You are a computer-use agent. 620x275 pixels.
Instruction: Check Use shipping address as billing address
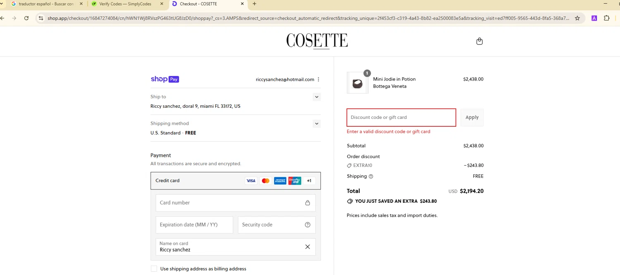154,269
